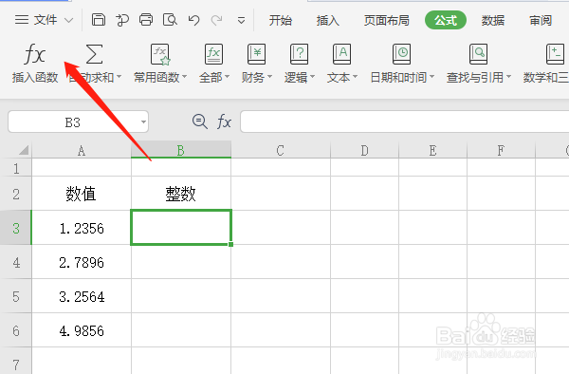
Task: Switch to the 插入 tab
Action: tap(328, 20)
